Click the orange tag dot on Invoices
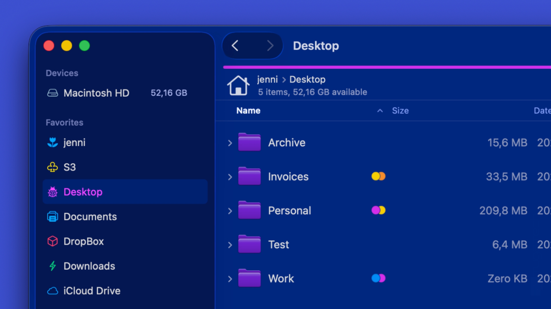 click(382, 177)
